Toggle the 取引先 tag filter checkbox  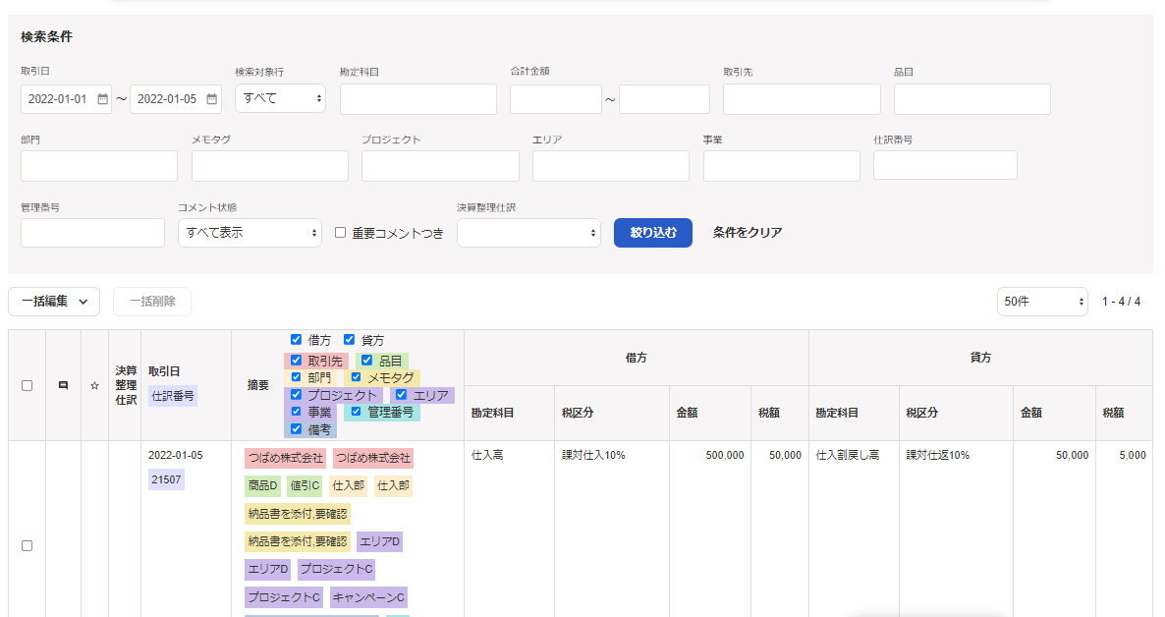click(296, 360)
